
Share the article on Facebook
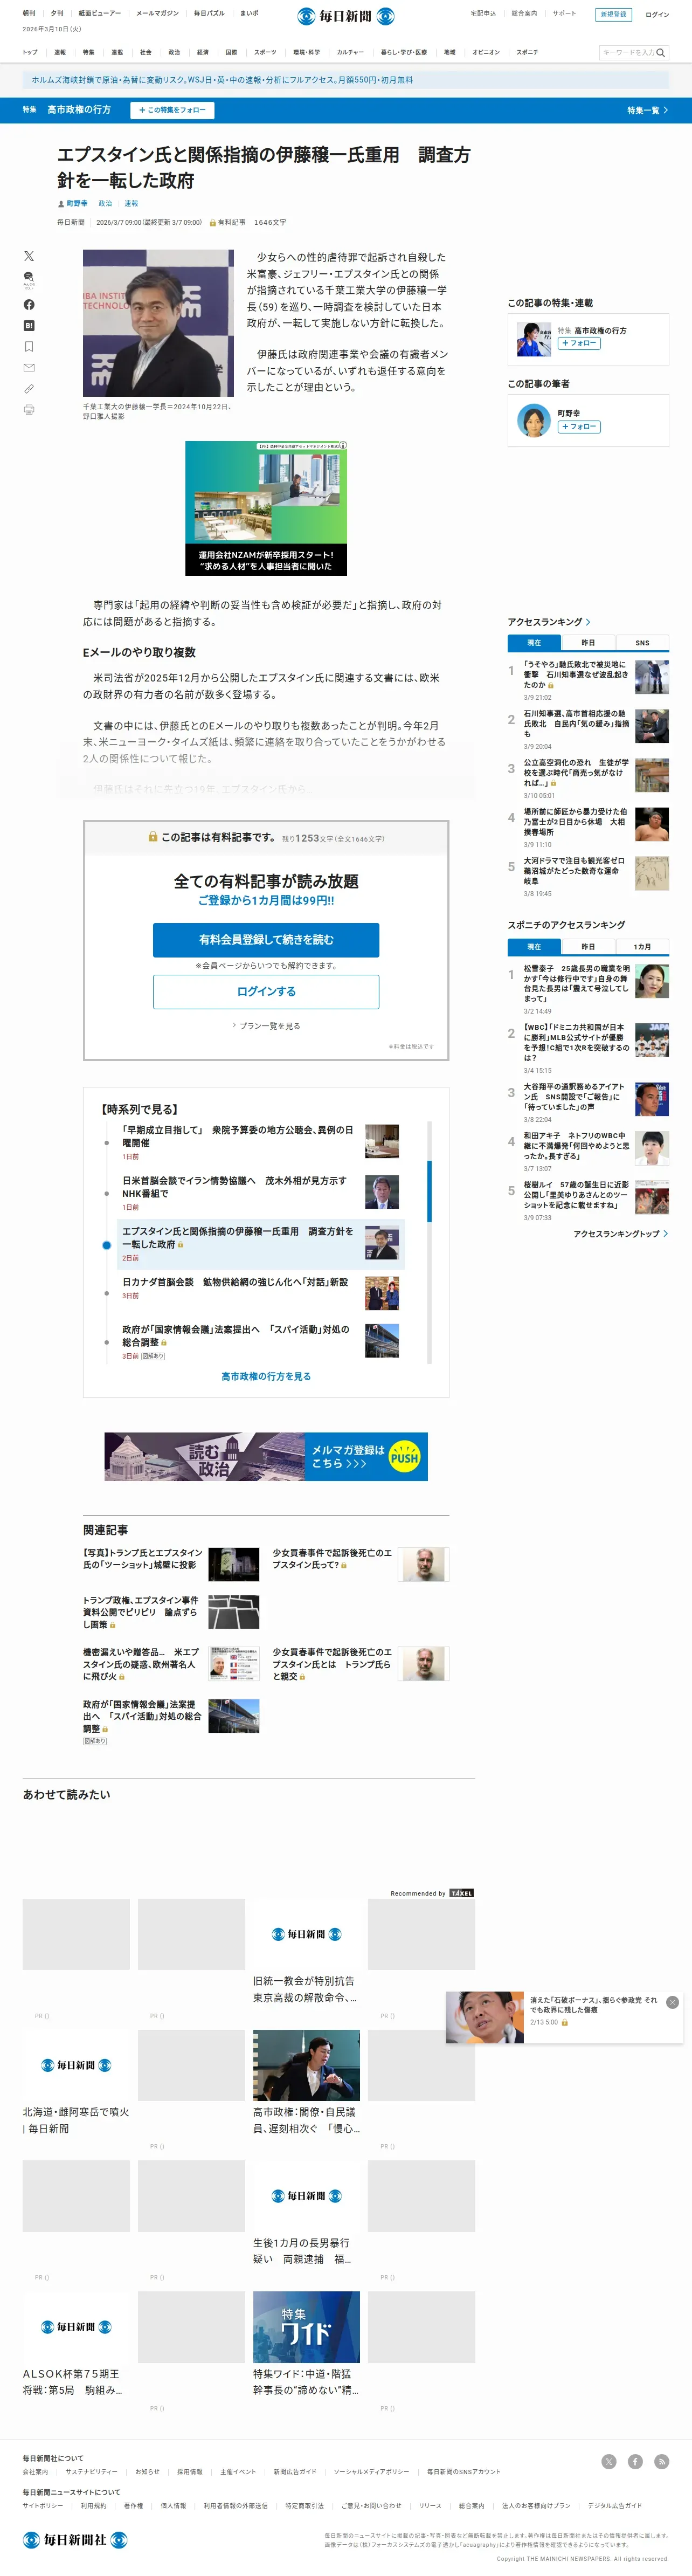click(x=28, y=304)
